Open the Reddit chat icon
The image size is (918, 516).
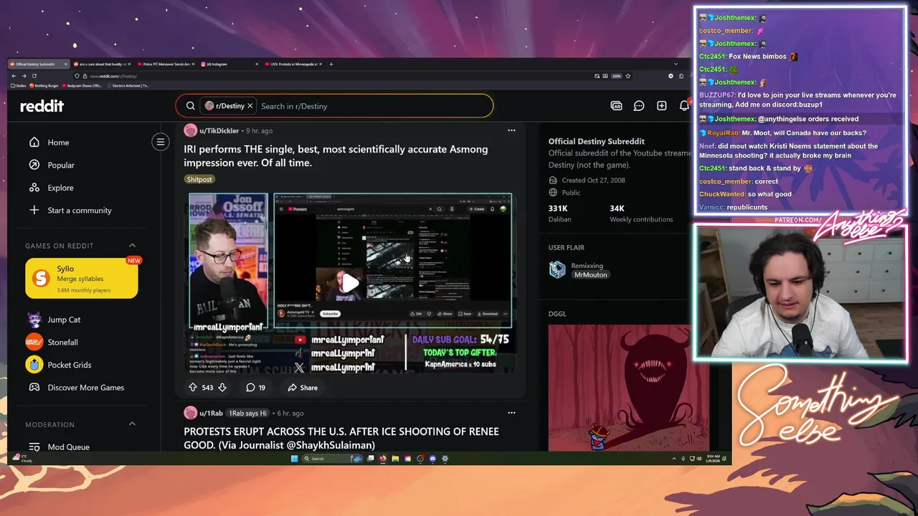pyautogui.click(x=639, y=106)
